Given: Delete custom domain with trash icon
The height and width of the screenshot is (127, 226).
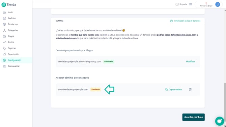Looking at the screenshot, I should (x=190, y=90).
